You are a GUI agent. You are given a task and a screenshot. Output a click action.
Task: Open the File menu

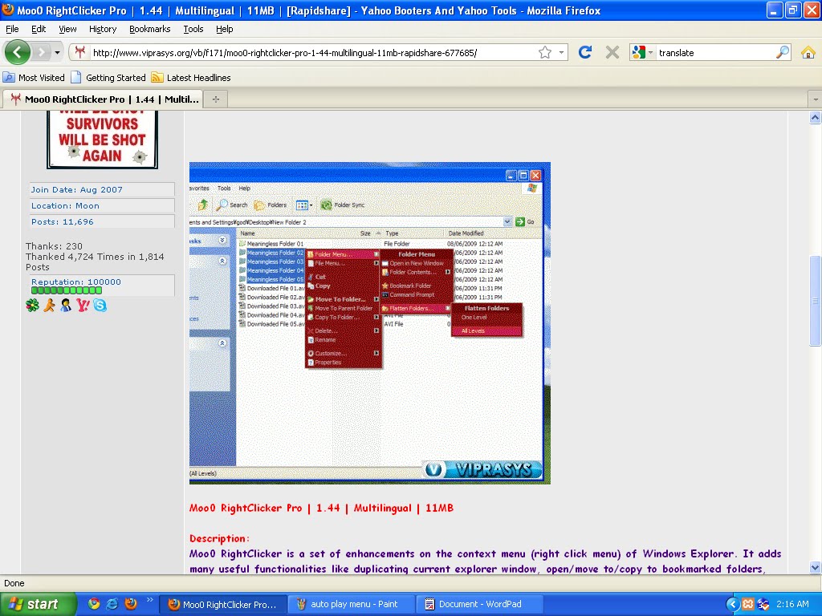(x=12, y=29)
